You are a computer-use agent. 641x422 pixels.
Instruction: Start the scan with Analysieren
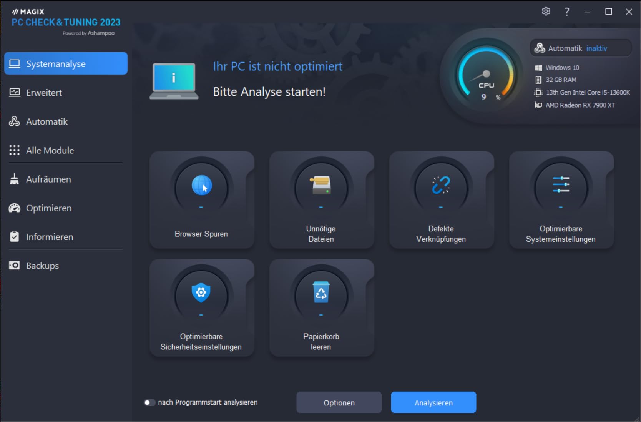433,402
